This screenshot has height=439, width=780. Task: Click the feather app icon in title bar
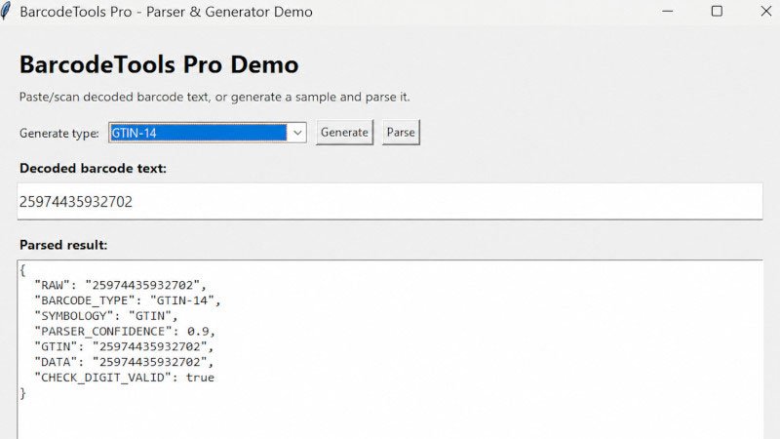6,11
